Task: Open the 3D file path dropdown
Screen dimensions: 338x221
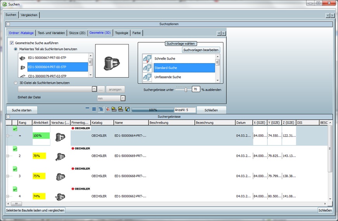Action: [x=94, y=89]
